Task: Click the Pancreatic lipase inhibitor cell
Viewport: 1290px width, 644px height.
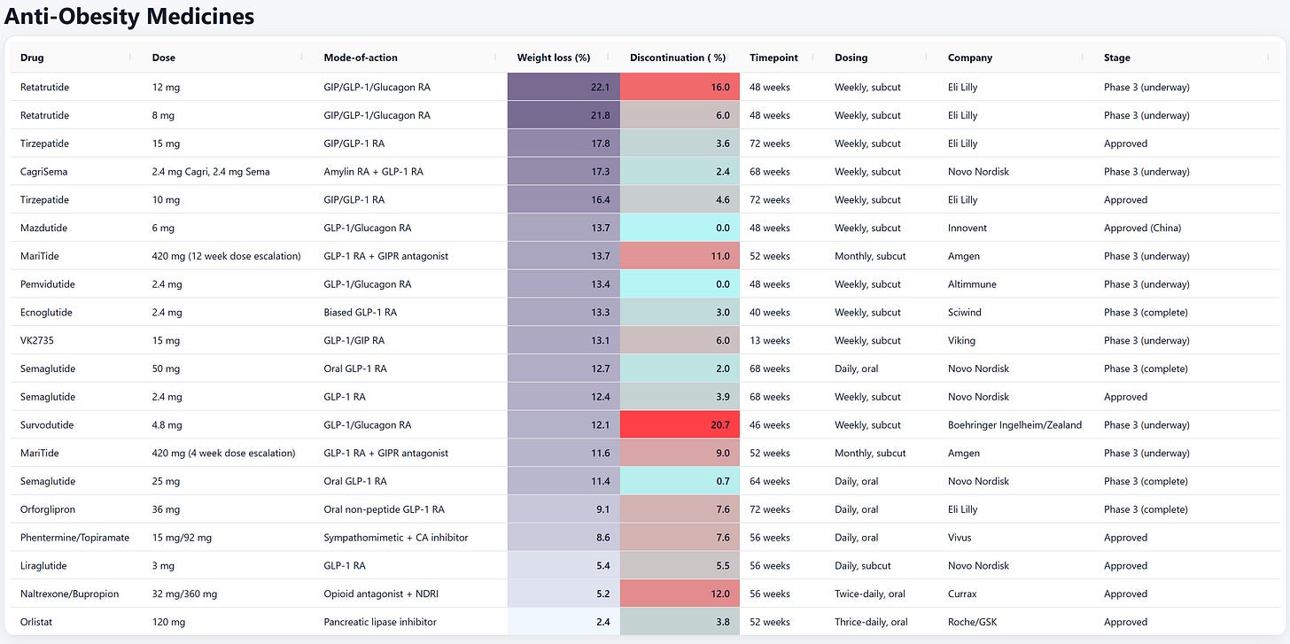Action: (381, 622)
